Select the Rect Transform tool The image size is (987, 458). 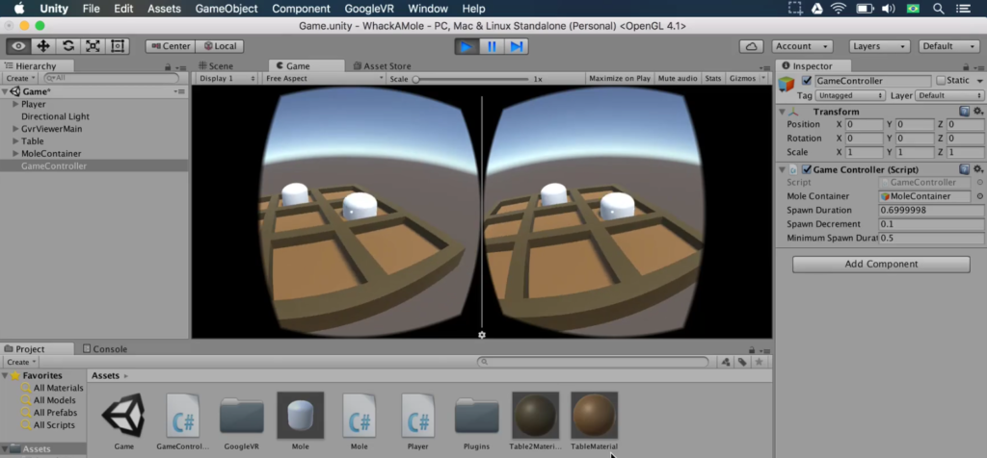pos(119,46)
